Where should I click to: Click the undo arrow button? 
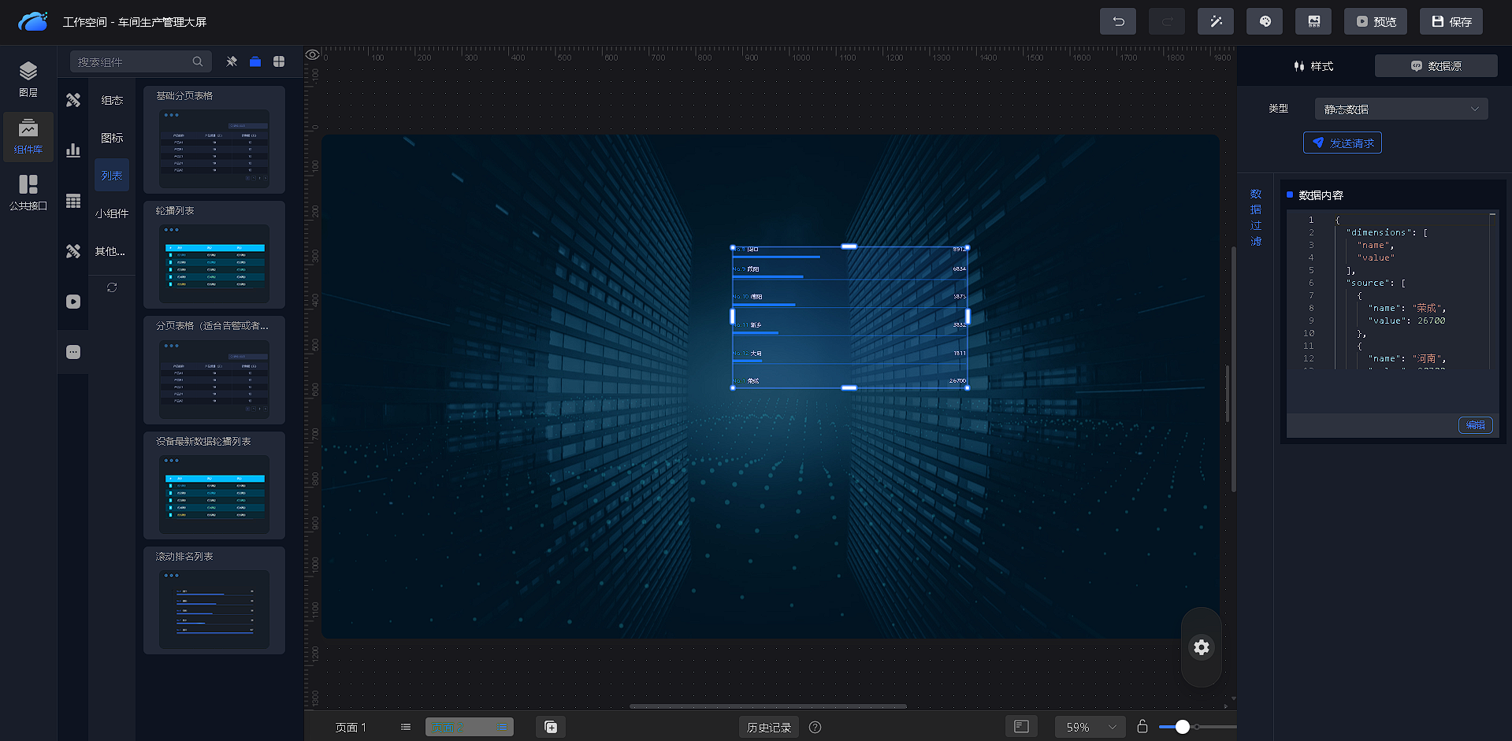1117,21
